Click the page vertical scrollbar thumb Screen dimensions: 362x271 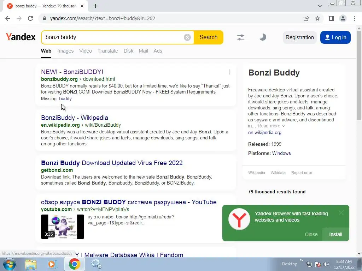pos(359,76)
